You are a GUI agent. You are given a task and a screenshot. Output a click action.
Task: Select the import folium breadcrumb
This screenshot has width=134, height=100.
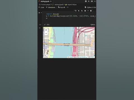point(72,4)
